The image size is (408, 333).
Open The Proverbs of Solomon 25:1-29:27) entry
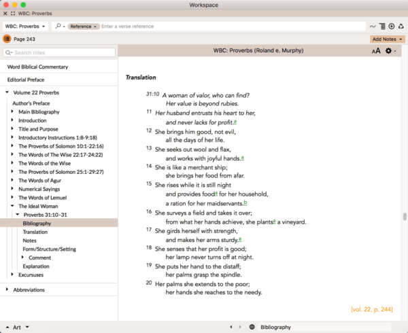point(61,172)
